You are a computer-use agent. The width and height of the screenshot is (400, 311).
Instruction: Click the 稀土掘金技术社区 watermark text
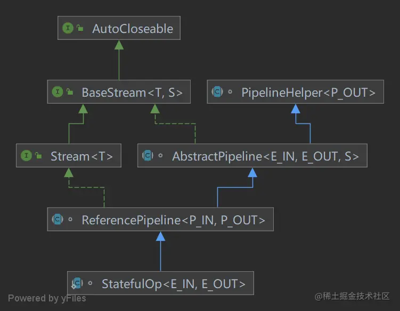(352, 296)
